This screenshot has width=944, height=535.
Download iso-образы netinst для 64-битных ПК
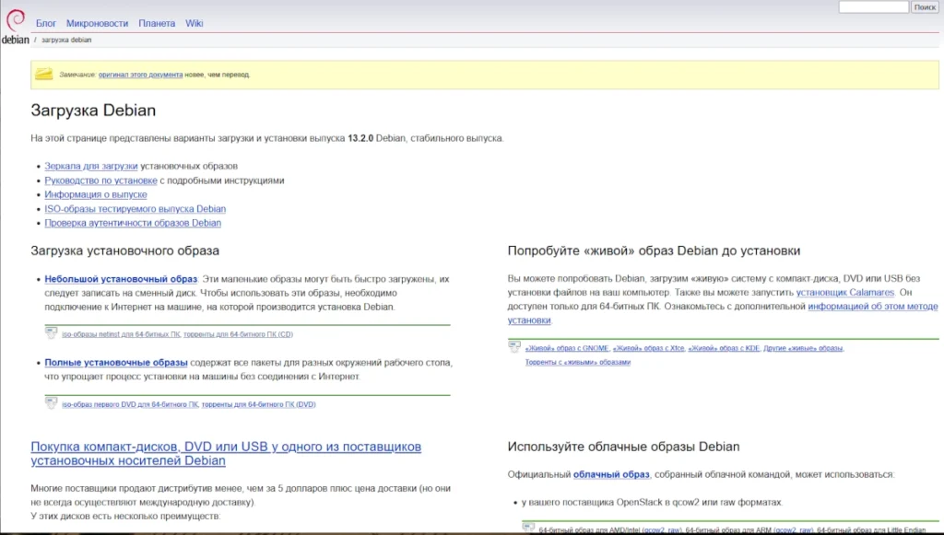click(x=121, y=334)
